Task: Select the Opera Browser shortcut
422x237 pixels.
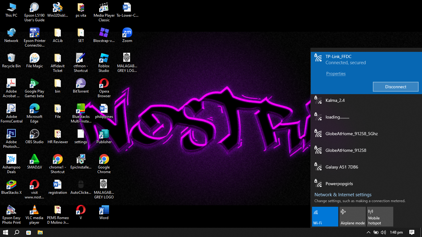Action: coord(104,88)
